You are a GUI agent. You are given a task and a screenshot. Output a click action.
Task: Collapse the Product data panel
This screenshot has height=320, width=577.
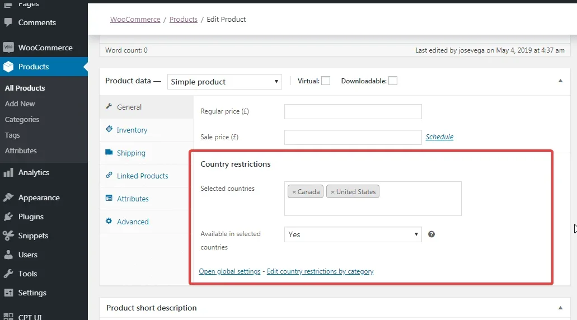point(560,81)
